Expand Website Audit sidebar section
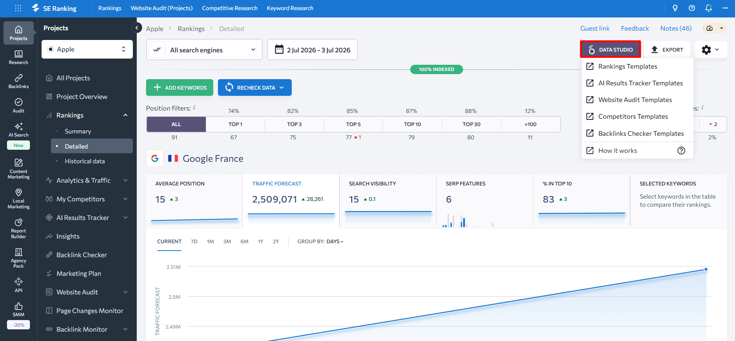The width and height of the screenshot is (735, 341). coord(125,292)
